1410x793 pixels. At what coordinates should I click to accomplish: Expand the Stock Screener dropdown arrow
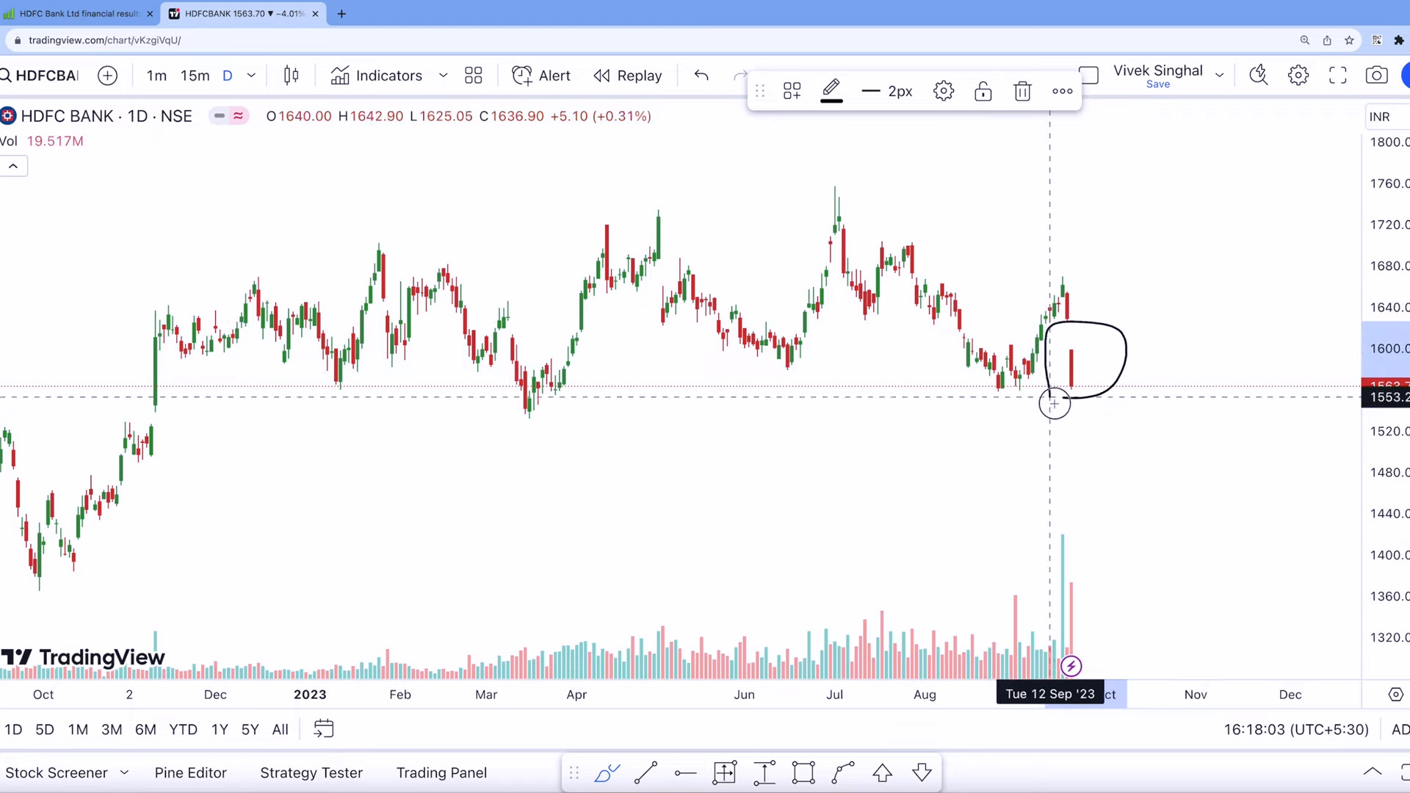point(124,773)
